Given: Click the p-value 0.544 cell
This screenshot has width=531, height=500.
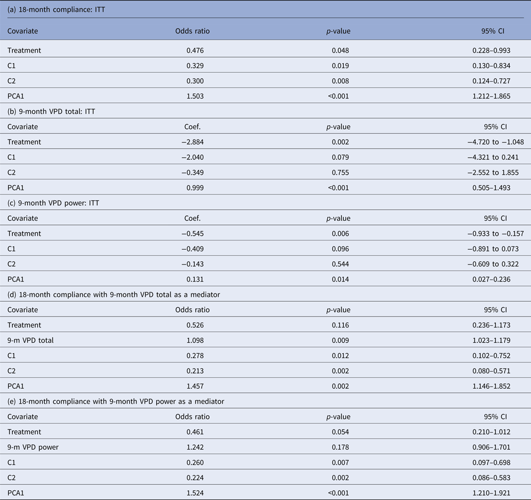Looking at the screenshot, I should (x=340, y=264).
